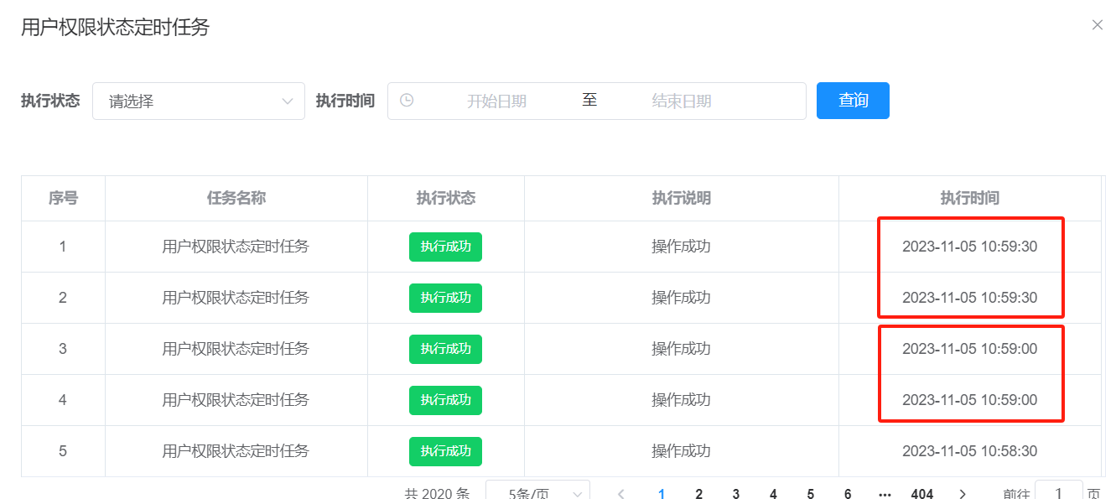Screen dimensions: 1116x499
Task: Select task name in row 3
Action: pyautogui.click(x=236, y=349)
